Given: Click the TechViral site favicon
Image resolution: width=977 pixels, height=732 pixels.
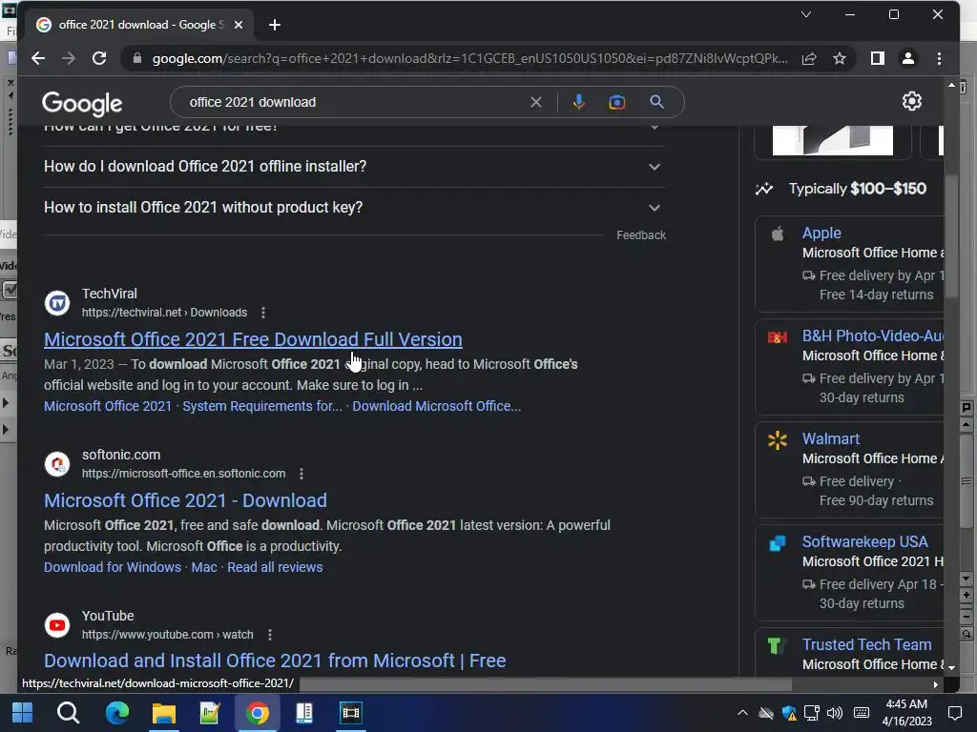Looking at the screenshot, I should click(x=57, y=303).
